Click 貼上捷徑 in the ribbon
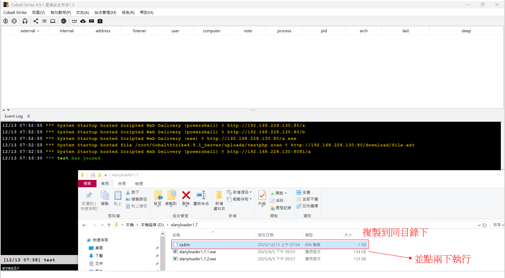Screen dimensions: 505x278 (136, 206)
